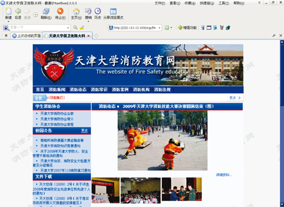
Task: Open 天津大学2007年119消防演习通知 link
Action: tap(65, 171)
